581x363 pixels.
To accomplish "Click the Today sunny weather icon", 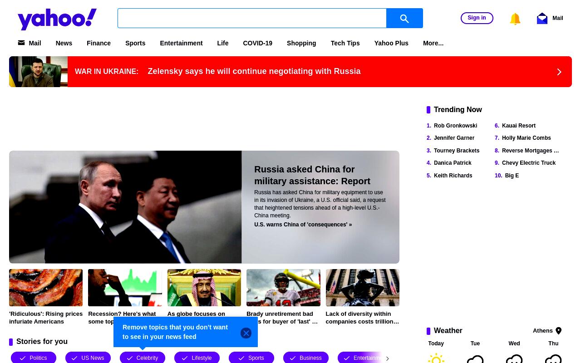I will point(436,358).
